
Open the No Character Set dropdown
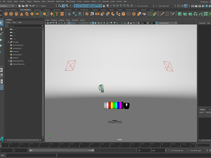(179, 150)
